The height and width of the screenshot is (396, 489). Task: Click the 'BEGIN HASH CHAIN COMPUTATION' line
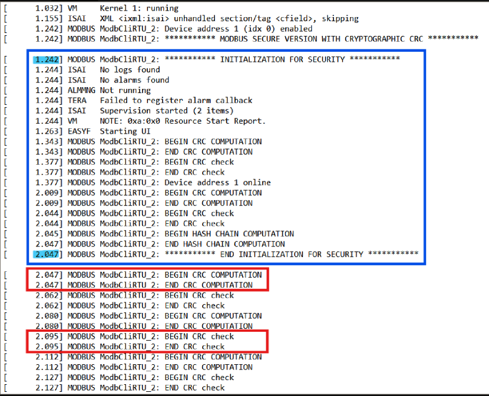(x=229, y=234)
